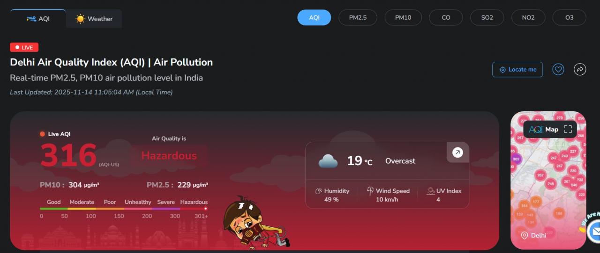Click the cloud overcast weather icon
The width and height of the screenshot is (600, 253).
tap(328, 161)
